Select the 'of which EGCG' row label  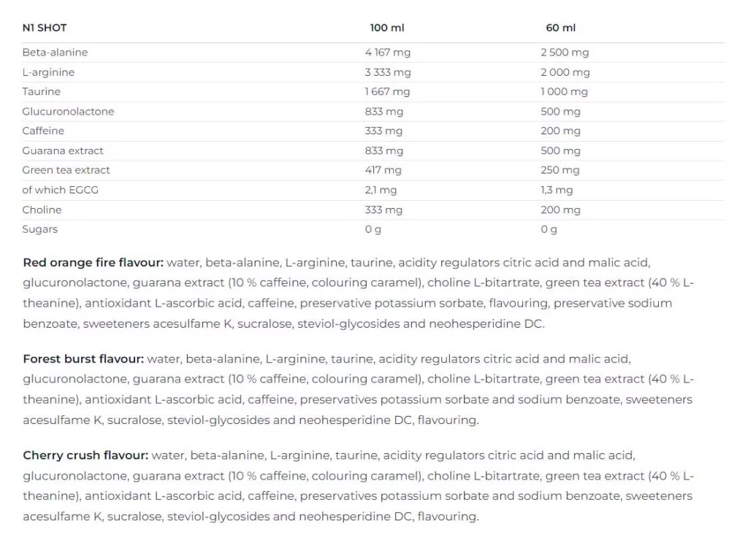coord(60,190)
